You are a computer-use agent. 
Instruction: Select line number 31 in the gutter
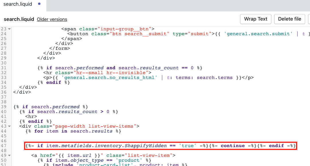click(x=4, y=68)
